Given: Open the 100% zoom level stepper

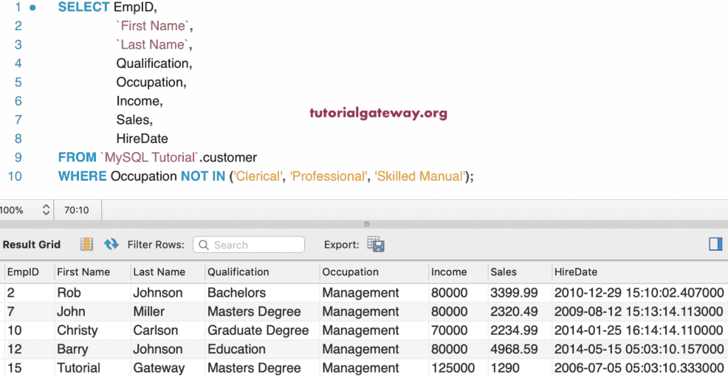Looking at the screenshot, I should tap(46, 210).
